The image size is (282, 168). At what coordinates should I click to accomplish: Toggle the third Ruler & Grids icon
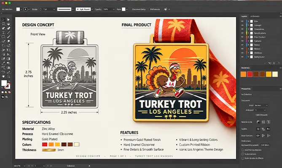click(269, 122)
